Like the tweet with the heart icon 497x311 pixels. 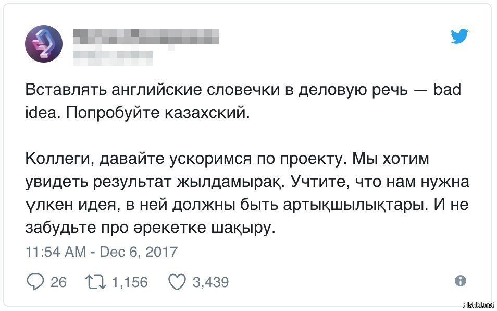coord(177,282)
